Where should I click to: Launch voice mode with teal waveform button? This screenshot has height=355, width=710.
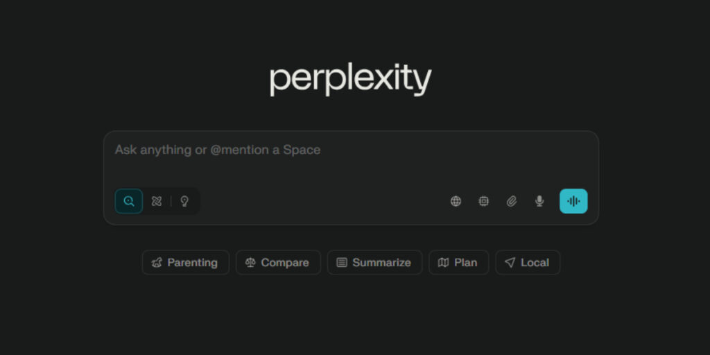tap(573, 201)
